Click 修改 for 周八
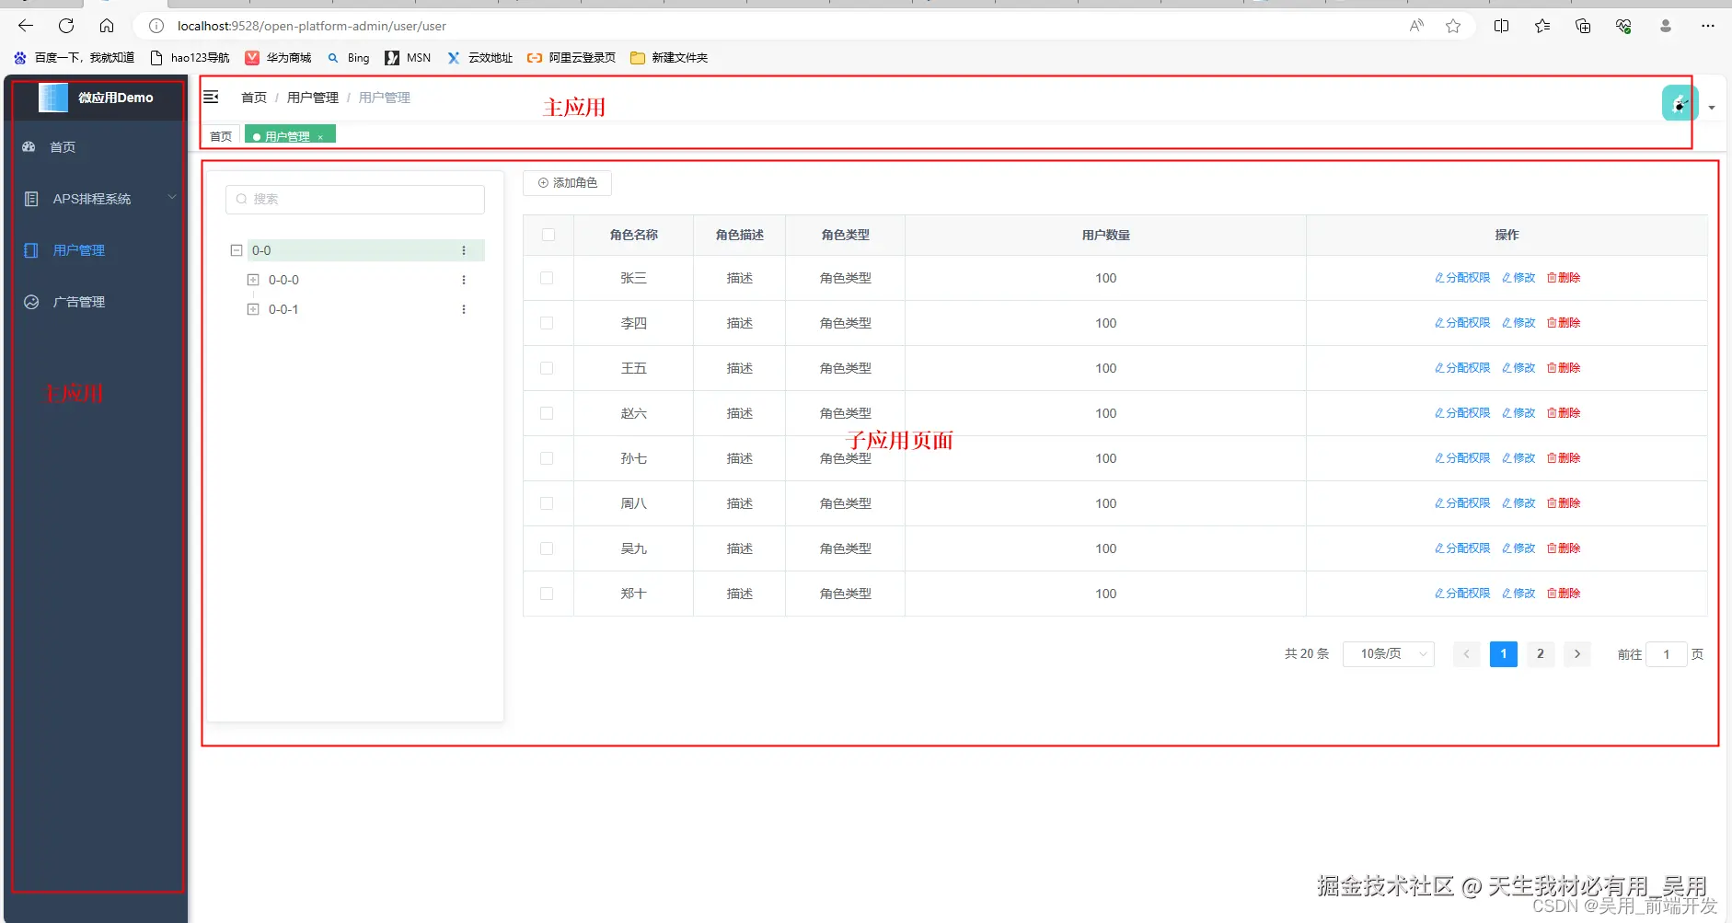 [1518, 503]
